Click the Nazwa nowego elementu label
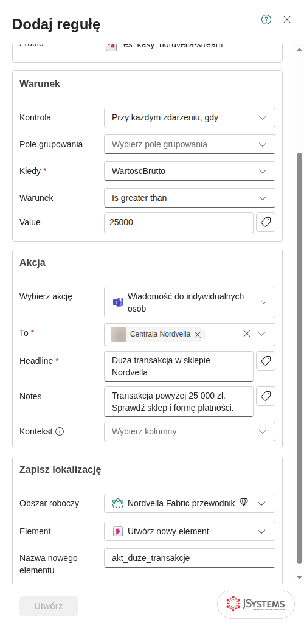Screen dimensions: 304x628 (x=49, y=564)
